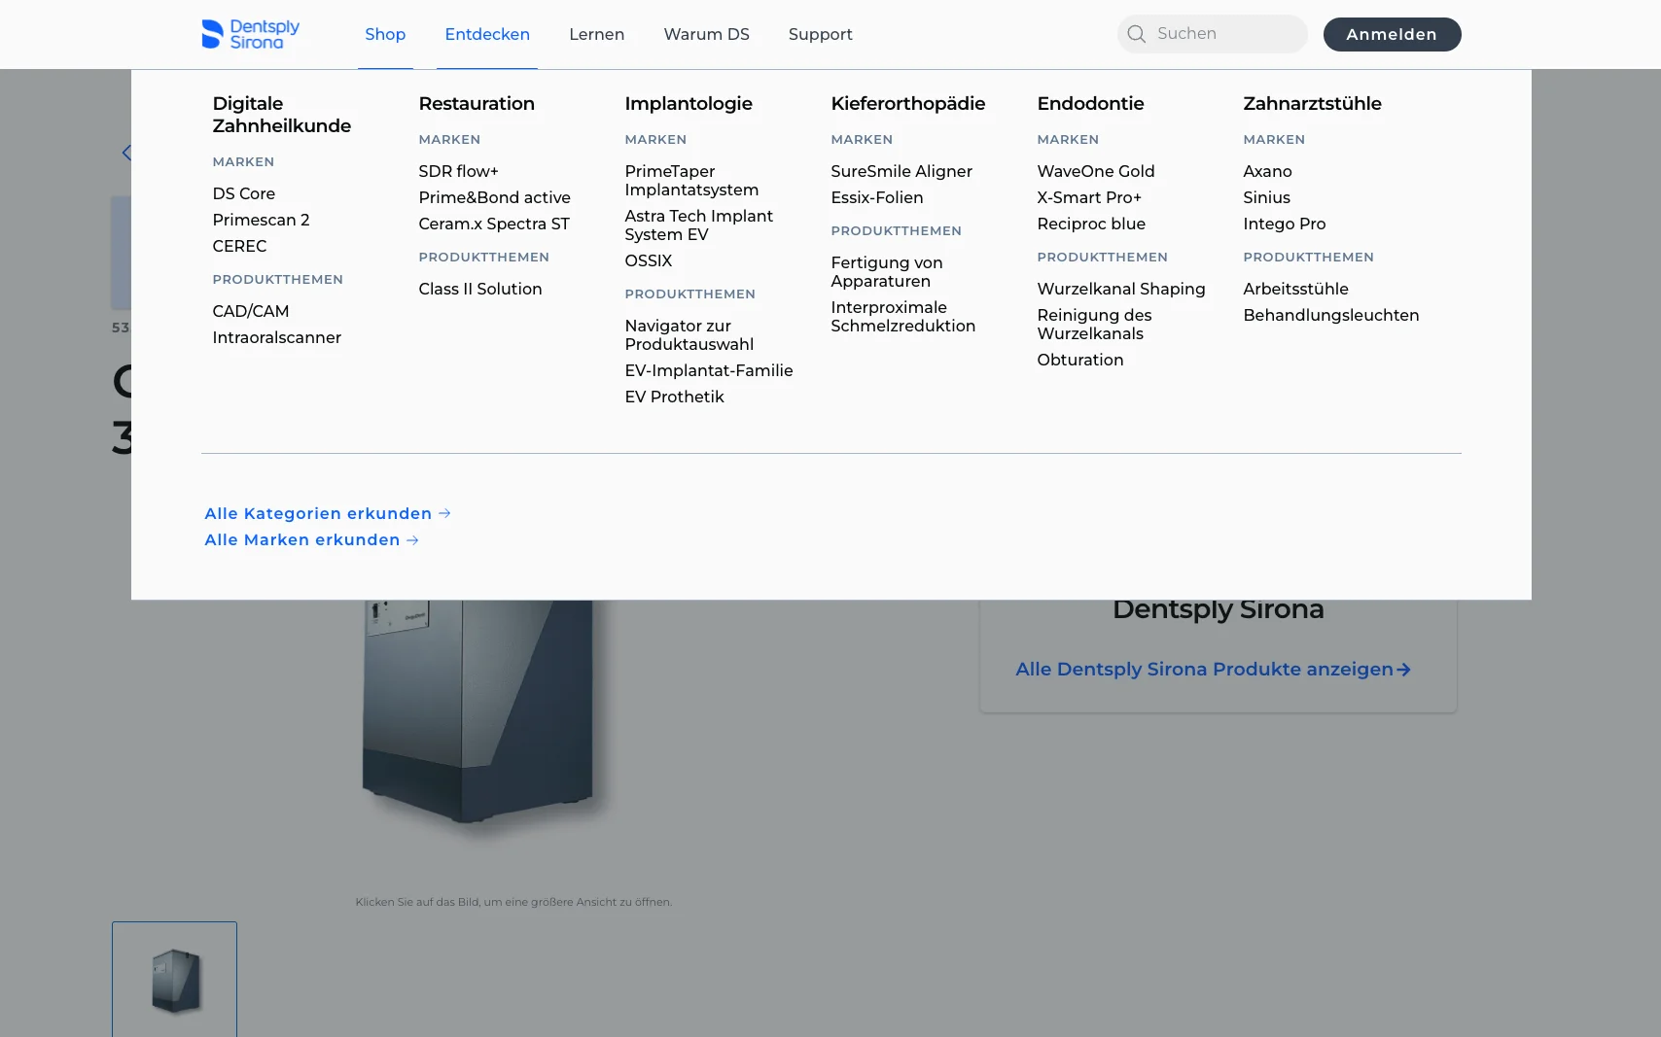Select Ceram.x Spectra ST brand

[494, 224]
